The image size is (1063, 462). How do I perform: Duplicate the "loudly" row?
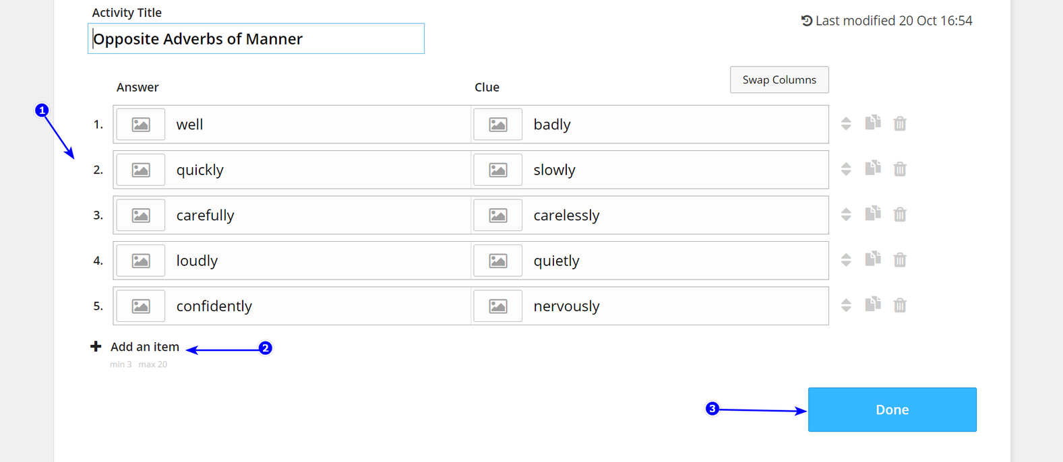873,260
